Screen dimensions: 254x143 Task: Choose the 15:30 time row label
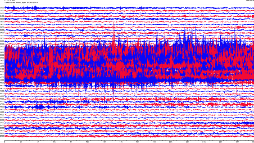point(2,93)
